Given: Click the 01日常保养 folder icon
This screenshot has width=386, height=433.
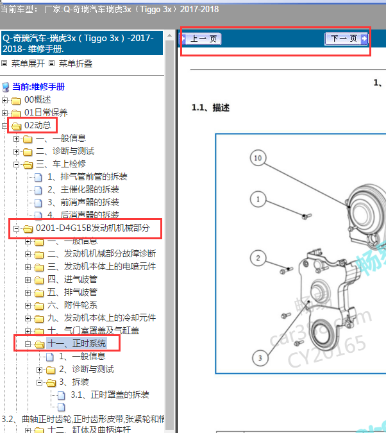Looking at the screenshot, I should click(x=16, y=113).
